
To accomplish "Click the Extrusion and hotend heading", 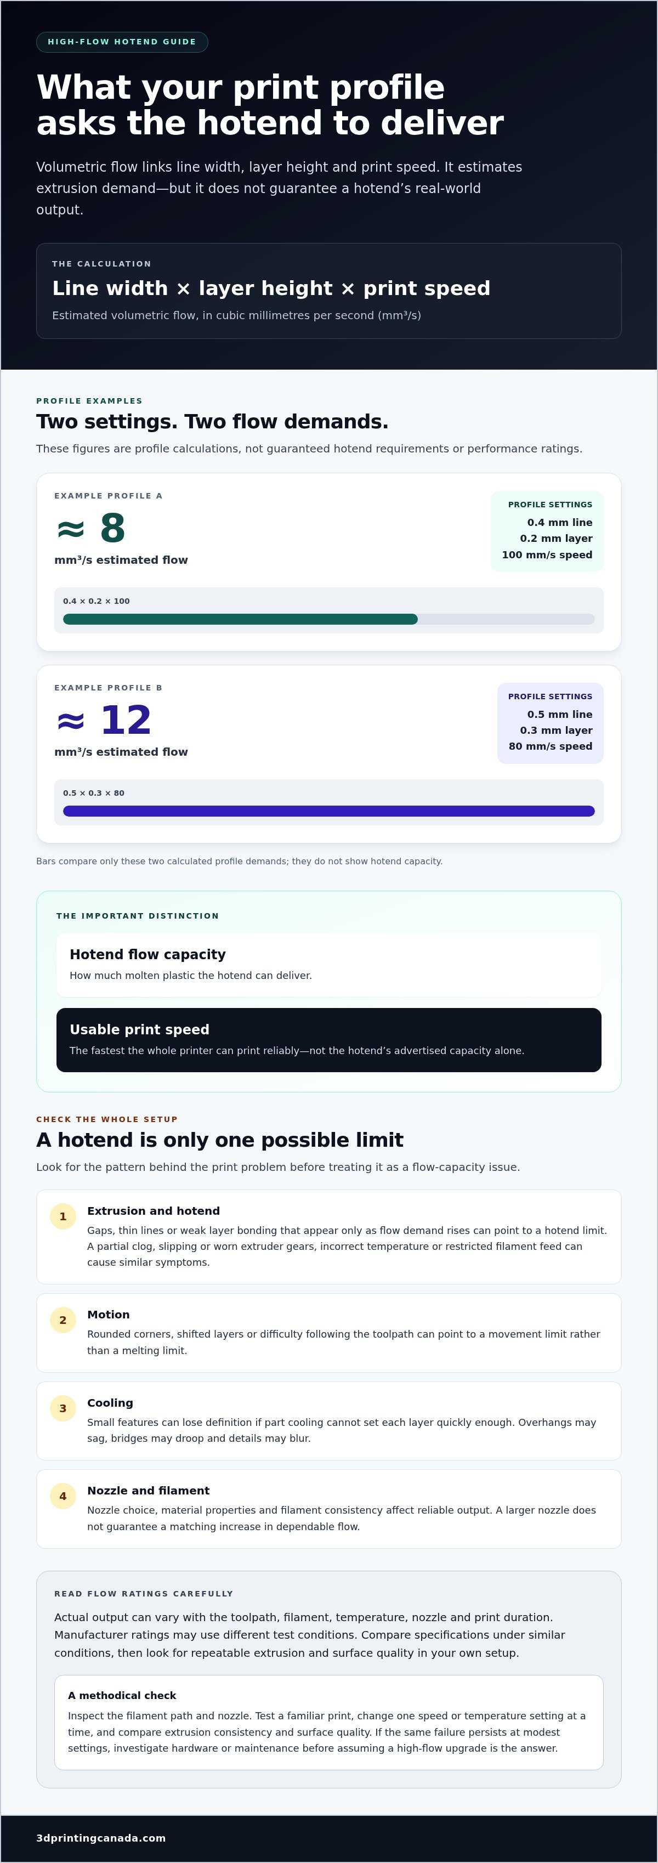I will [x=154, y=1211].
